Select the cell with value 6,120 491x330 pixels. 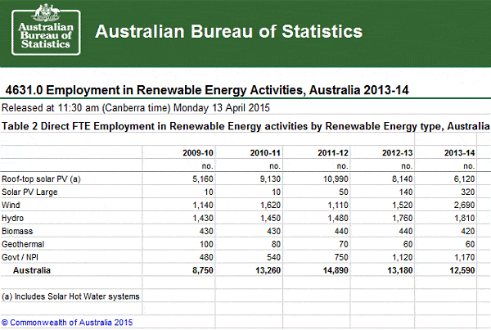click(x=464, y=179)
